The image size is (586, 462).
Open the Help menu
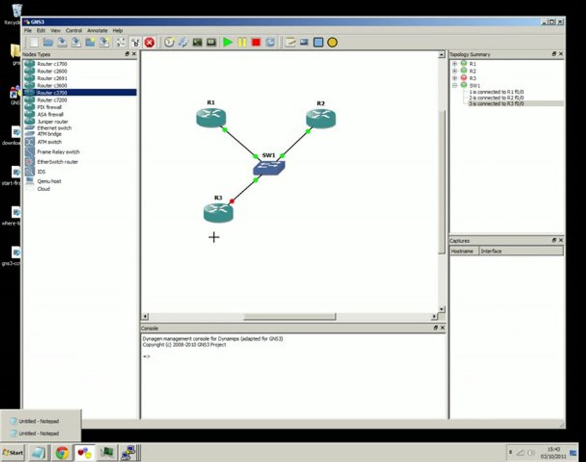pyautogui.click(x=118, y=31)
